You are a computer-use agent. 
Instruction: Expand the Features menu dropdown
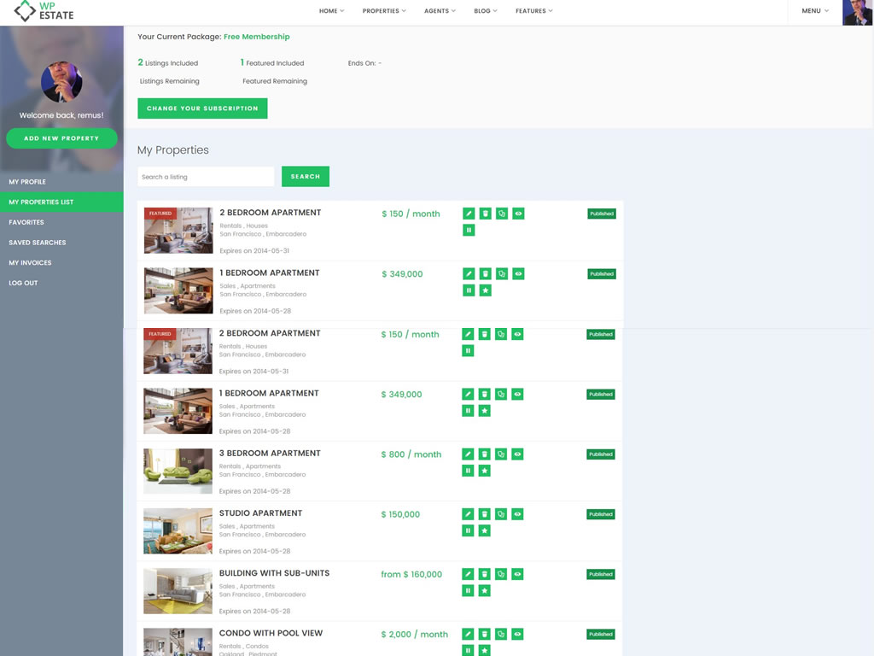(x=534, y=11)
